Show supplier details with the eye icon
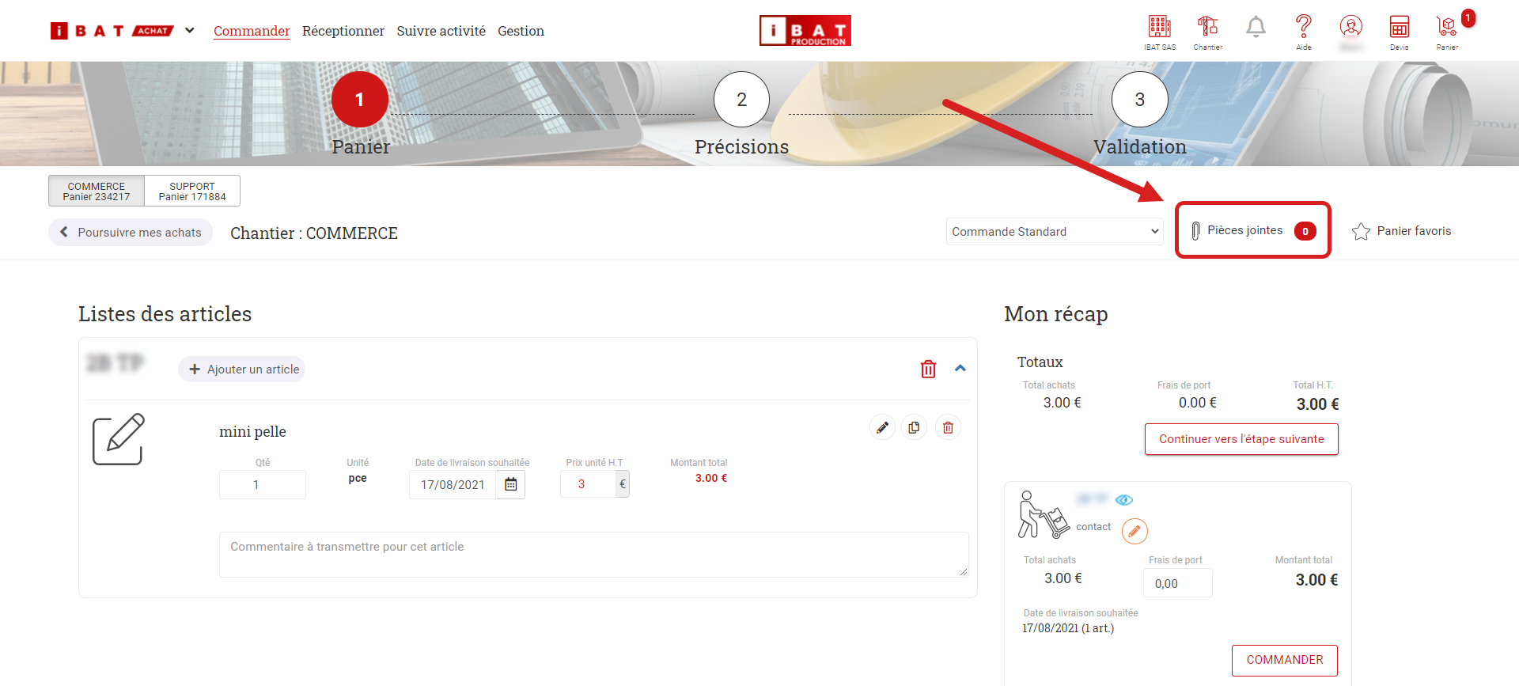The height and width of the screenshot is (686, 1519). (x=1124, y=500)
